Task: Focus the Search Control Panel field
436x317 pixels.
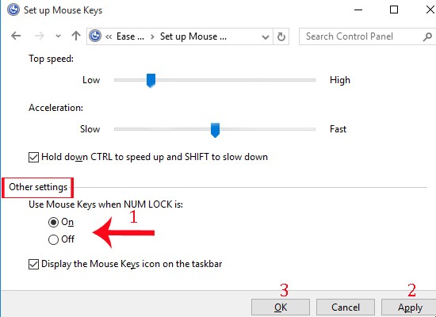Action: pyautogui.click(x=368, y=36)
